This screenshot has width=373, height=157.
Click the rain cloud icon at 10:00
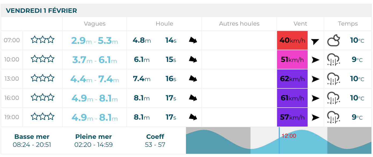coord(334,60)
